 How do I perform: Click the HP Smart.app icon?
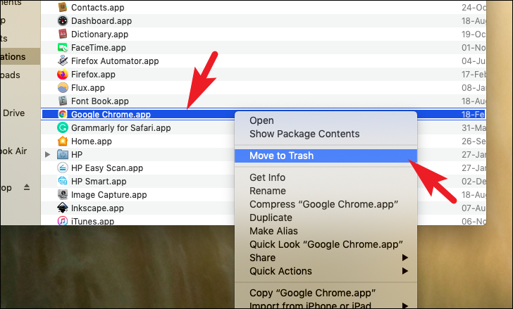click(63, 181)
